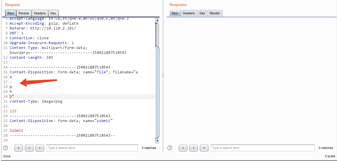Click the DNT: 1 header line

[17, 33]
